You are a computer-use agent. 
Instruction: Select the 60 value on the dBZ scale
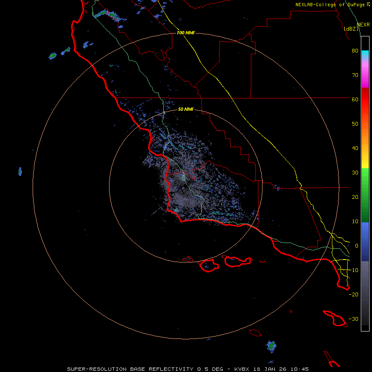point(355,100)
